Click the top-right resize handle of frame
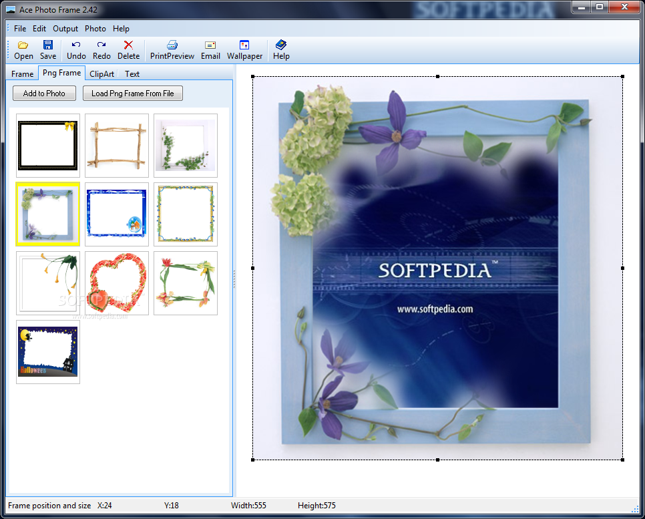This screenshot has width=645, height=519. point(622,77)
